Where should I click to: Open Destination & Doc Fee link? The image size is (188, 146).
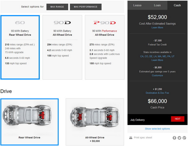[157, 93]
